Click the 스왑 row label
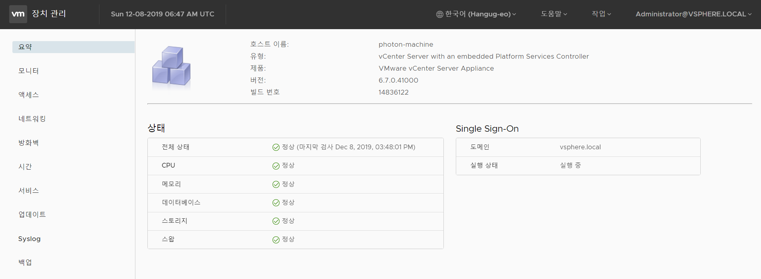761x279 pixels. point(168,239)
